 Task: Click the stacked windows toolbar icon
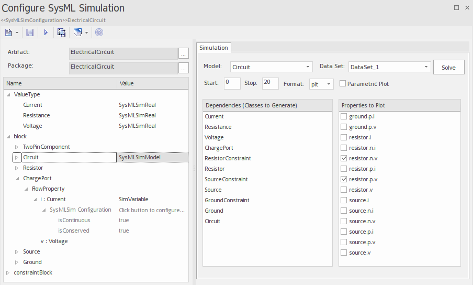(77, 32)
